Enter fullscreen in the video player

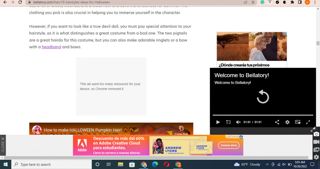[x=308, y=122]
